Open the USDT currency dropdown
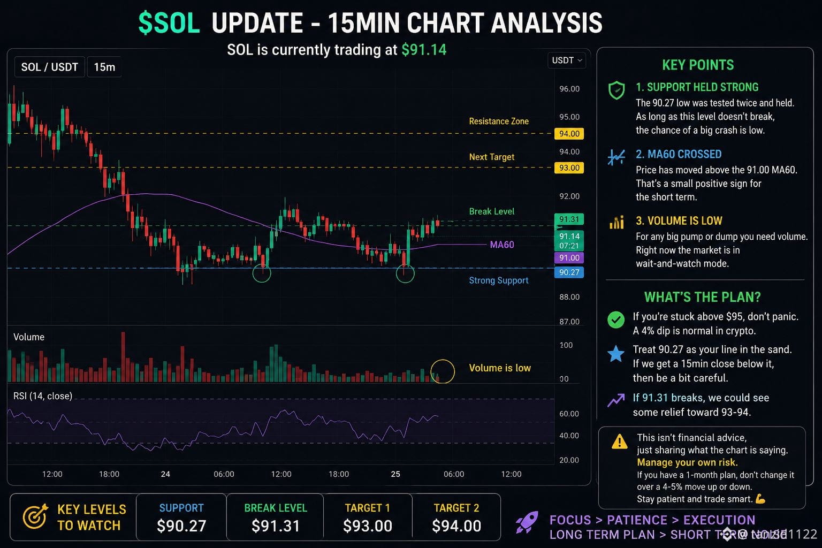Screen dimensions: 822x548 pyautogui.click(x=567, y=60)
